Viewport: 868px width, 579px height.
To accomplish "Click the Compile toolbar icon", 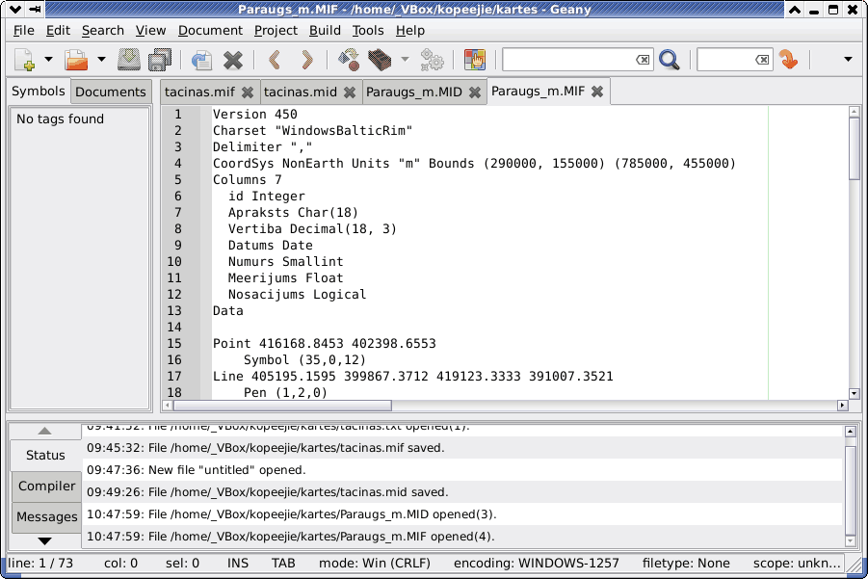I will 348,60.
